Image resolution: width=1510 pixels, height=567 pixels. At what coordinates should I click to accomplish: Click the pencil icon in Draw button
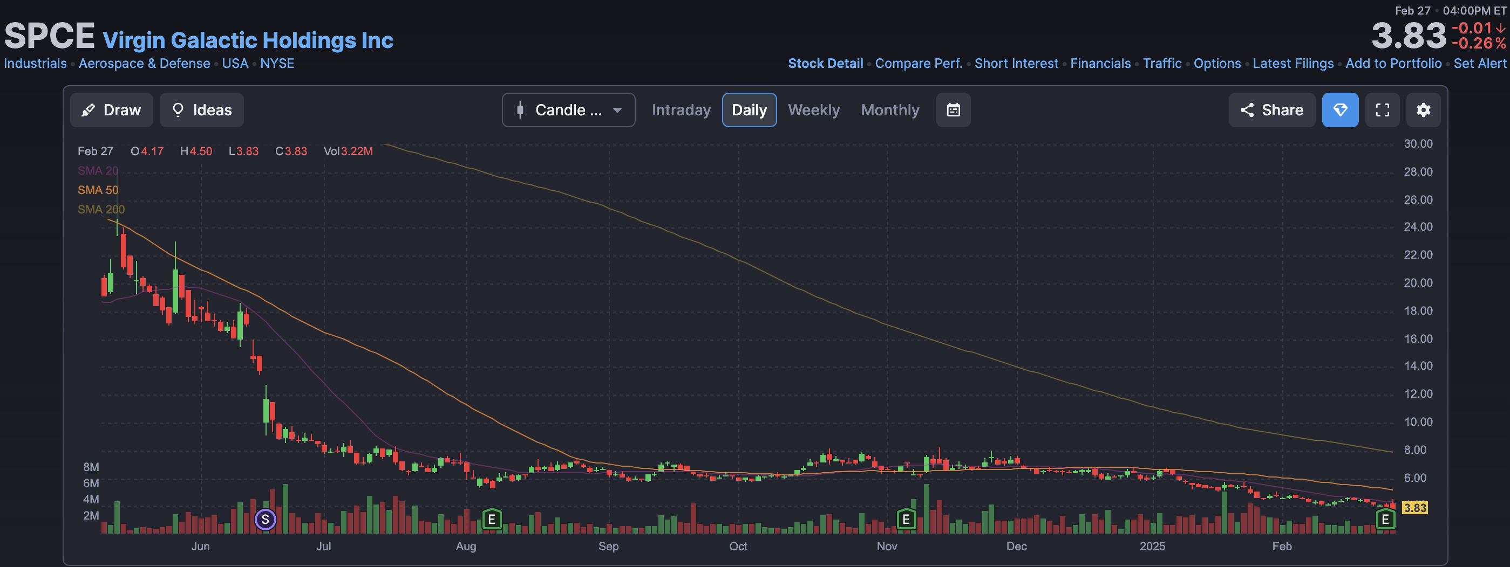coord(88,110)
